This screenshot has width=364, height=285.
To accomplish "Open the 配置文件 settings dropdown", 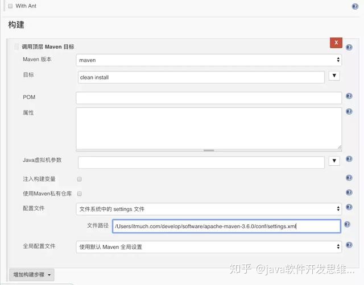I will pos(209,209).
